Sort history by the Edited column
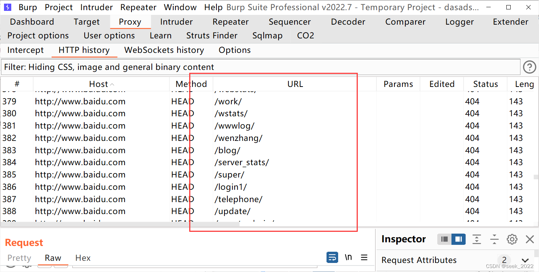Screen dimensions: 539x272 [442, 84]
